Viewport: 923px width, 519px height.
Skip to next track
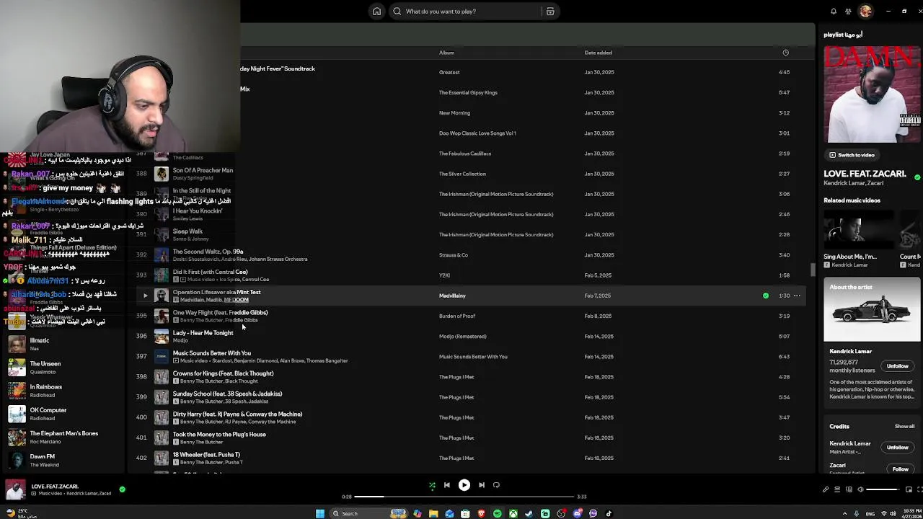pyautogui.click(x=482, y=485)
